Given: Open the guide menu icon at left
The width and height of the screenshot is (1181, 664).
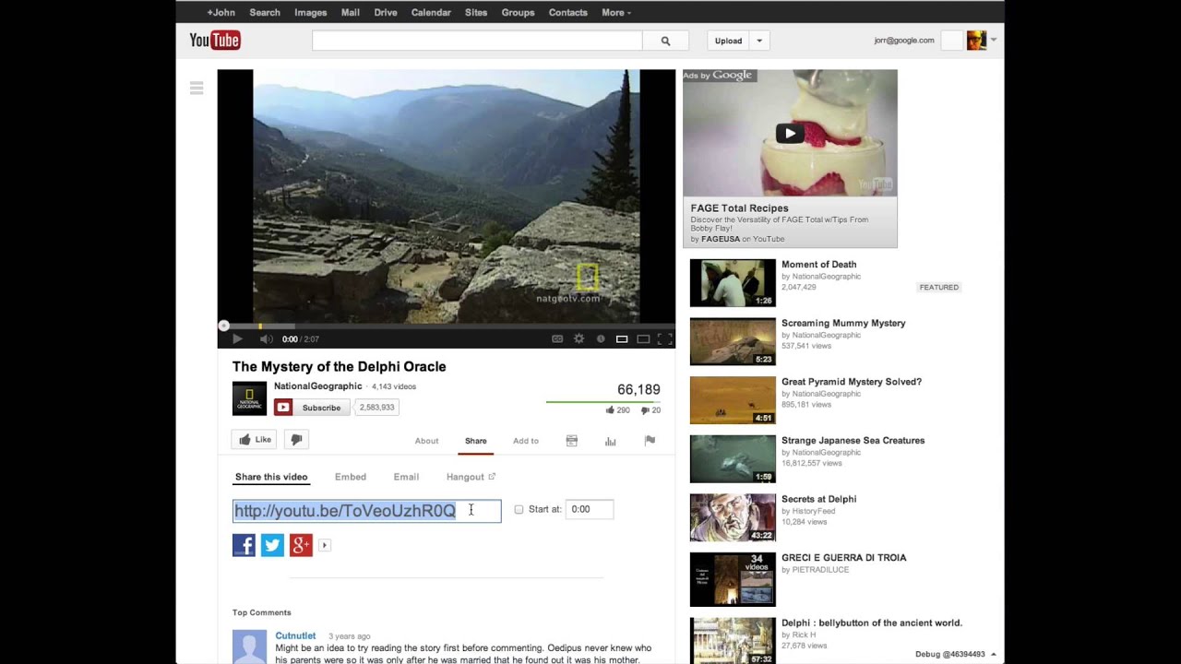Looking at the screenshot, I should click(x=197, y=88).
